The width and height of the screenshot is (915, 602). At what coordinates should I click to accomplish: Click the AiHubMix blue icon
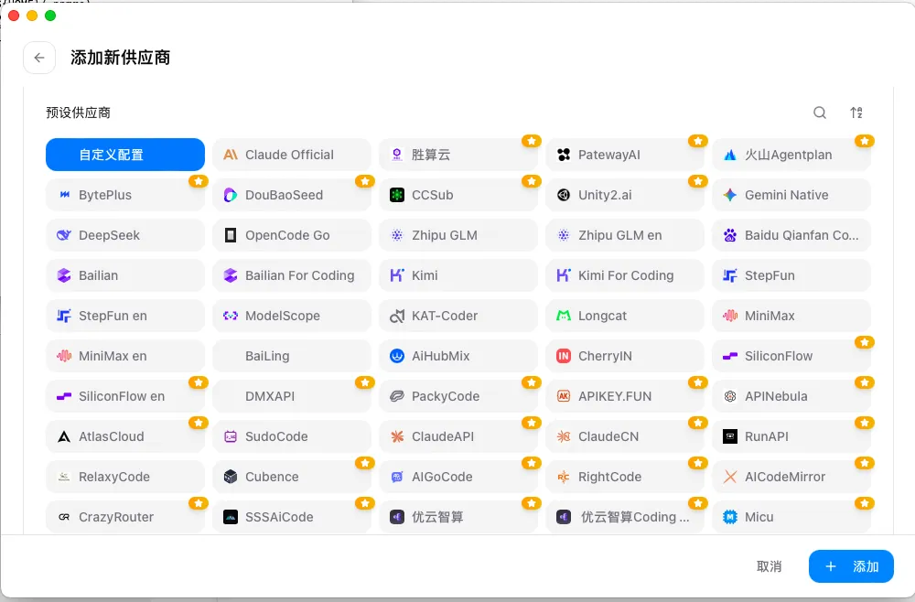click(397, 356)
